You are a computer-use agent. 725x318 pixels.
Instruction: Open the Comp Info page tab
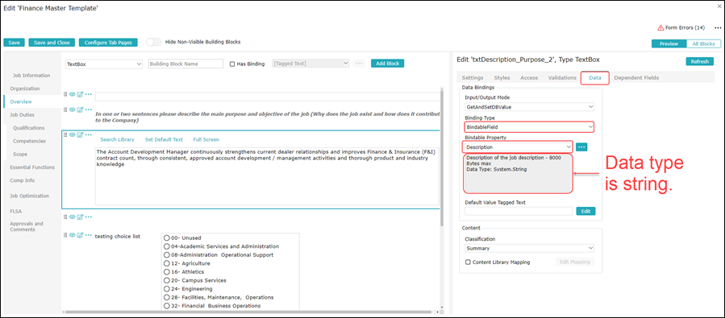[23, 180]
